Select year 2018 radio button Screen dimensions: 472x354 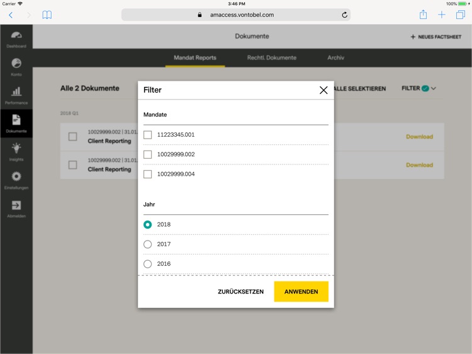(147, 224)
